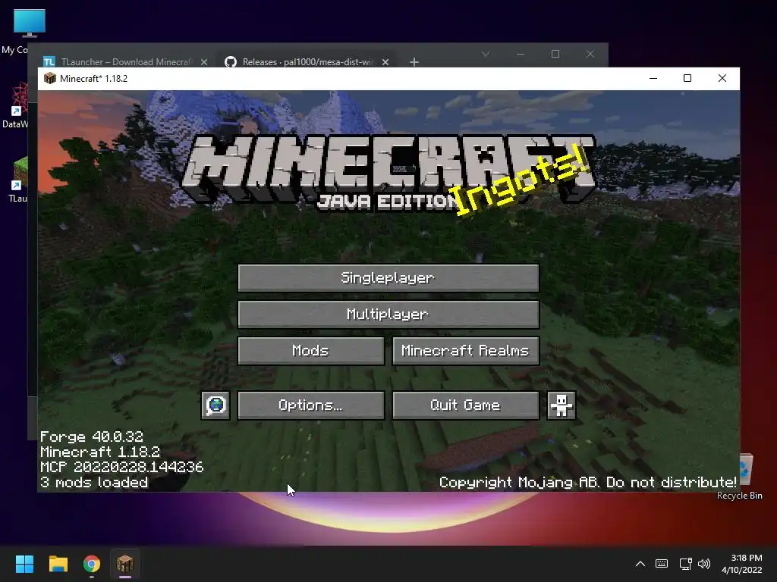Screen dimensions: 777x582
Task: Open clock showing 3:18 PM
Action: (742, 564)
